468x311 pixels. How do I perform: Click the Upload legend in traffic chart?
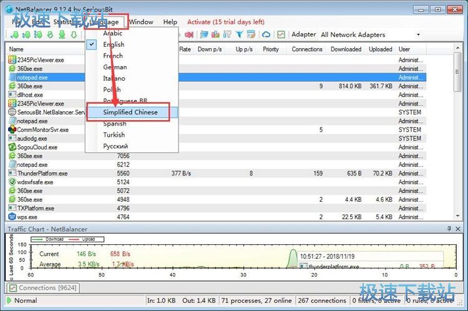[82, 239]
